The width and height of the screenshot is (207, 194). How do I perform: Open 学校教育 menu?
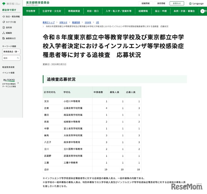tap(31, 11)
